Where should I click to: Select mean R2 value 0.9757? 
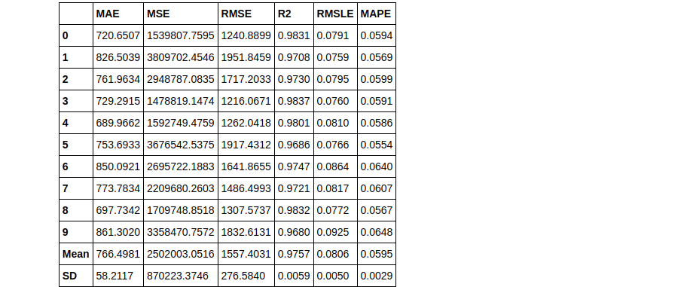[294, 254]
